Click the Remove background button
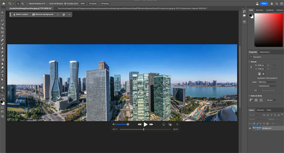This screenshot has width=284, height=153. pos(42,14)
